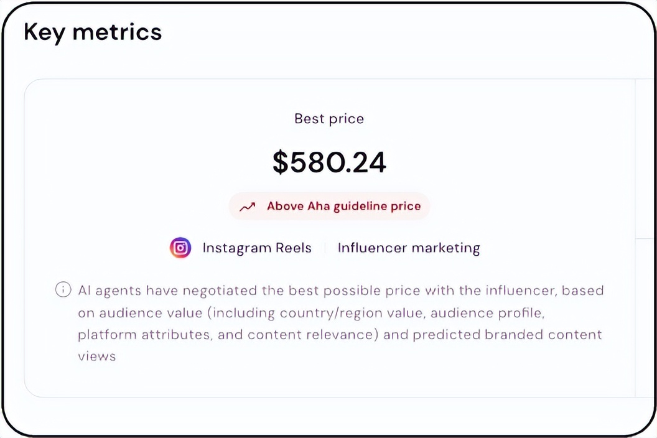Viewport: 657px width, 438px height.
Task: Click the partially visible card at right edge
Action: (x=645, y=238)
